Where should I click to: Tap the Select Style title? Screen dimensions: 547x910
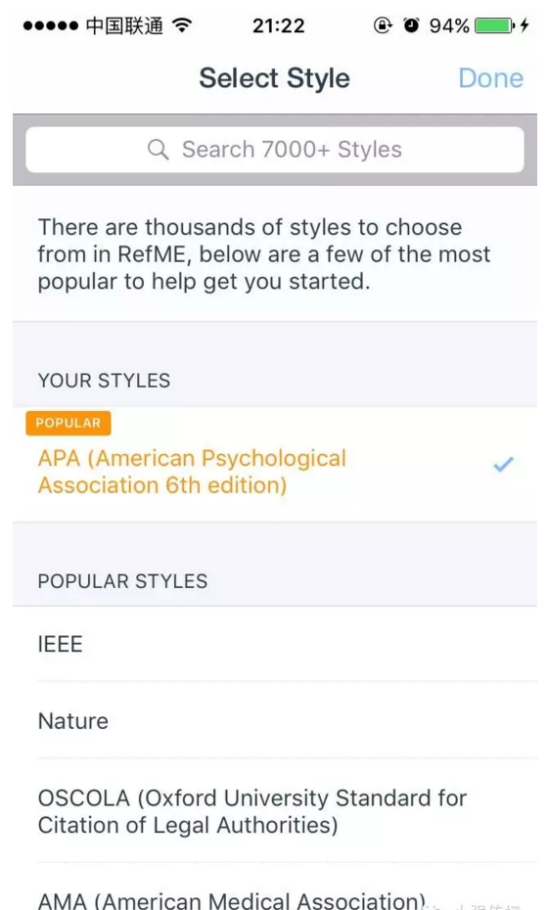pyautogui.click(x=275, y=78)
